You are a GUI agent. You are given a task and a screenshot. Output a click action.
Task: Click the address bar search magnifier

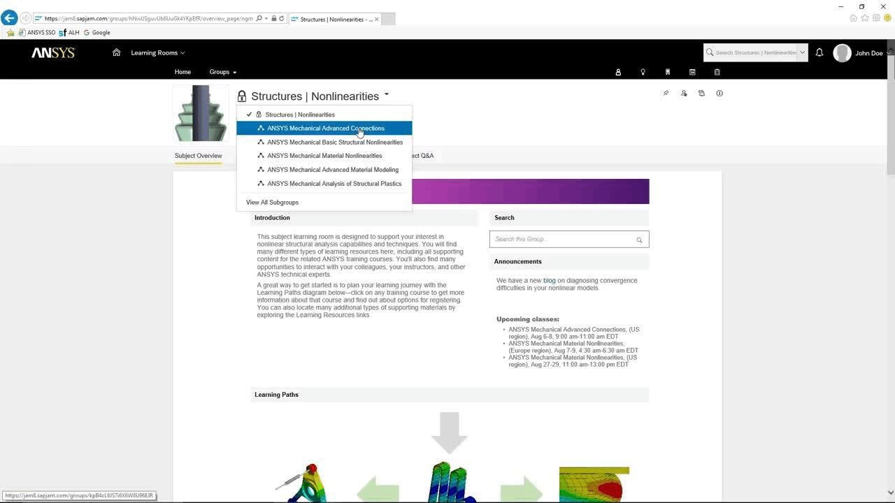(x=259, y=19)
